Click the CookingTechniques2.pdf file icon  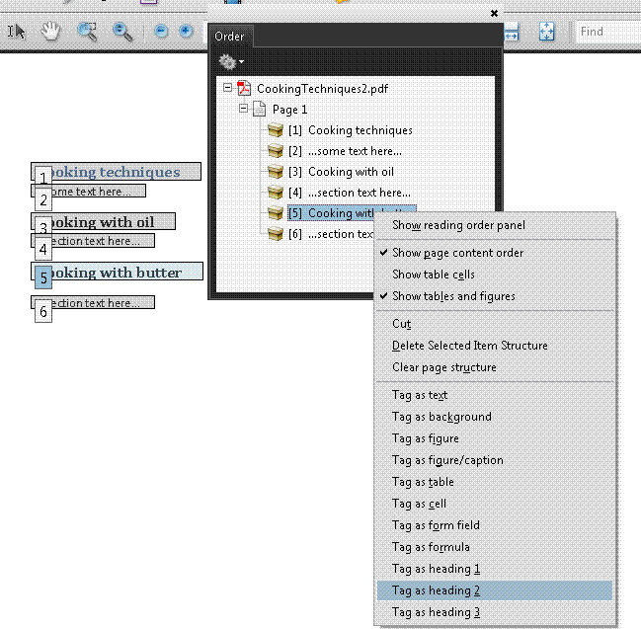coord(245,89)
